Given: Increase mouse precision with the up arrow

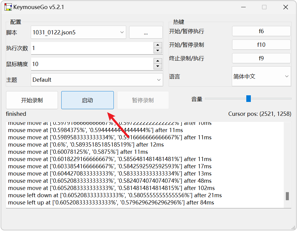Looking at the screenshot, I should pyautogui.click(x=158, y=61).
